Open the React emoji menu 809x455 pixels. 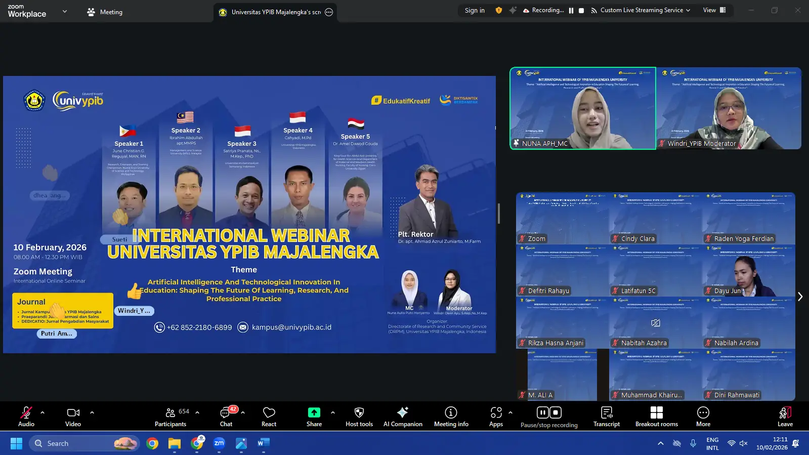coord(269,417)
